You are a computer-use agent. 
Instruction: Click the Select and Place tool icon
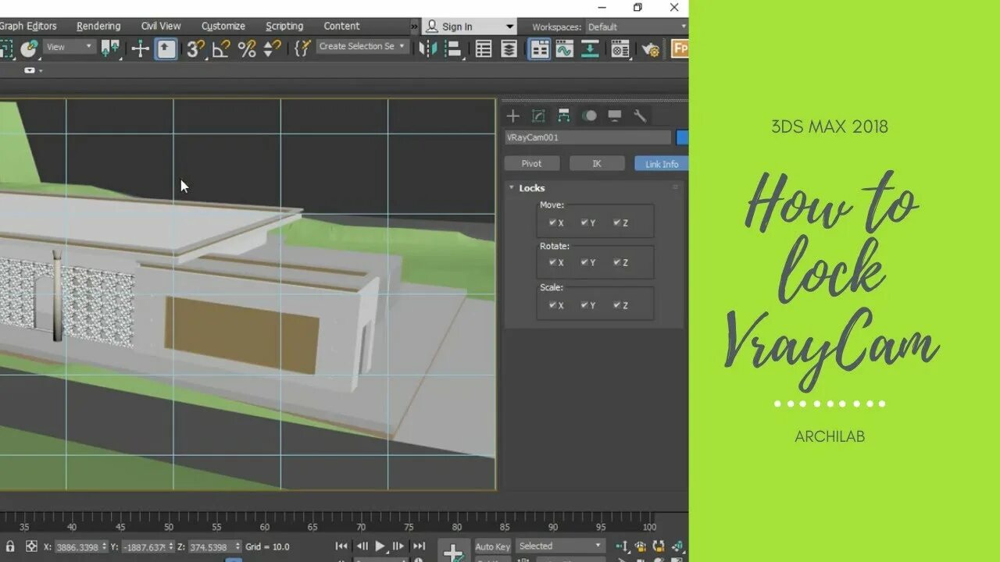(29, 49)
